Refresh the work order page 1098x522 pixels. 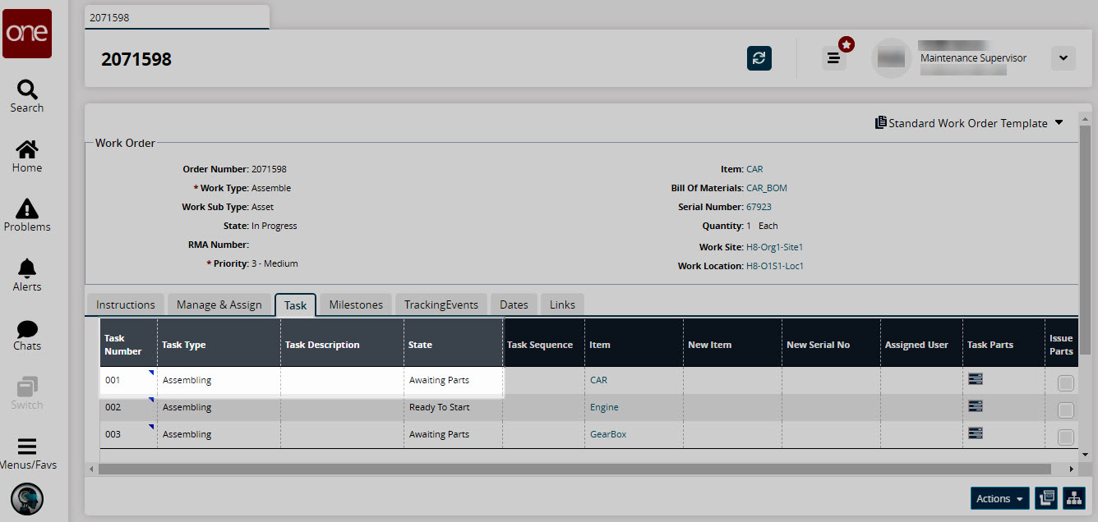(x=759, y=58)
